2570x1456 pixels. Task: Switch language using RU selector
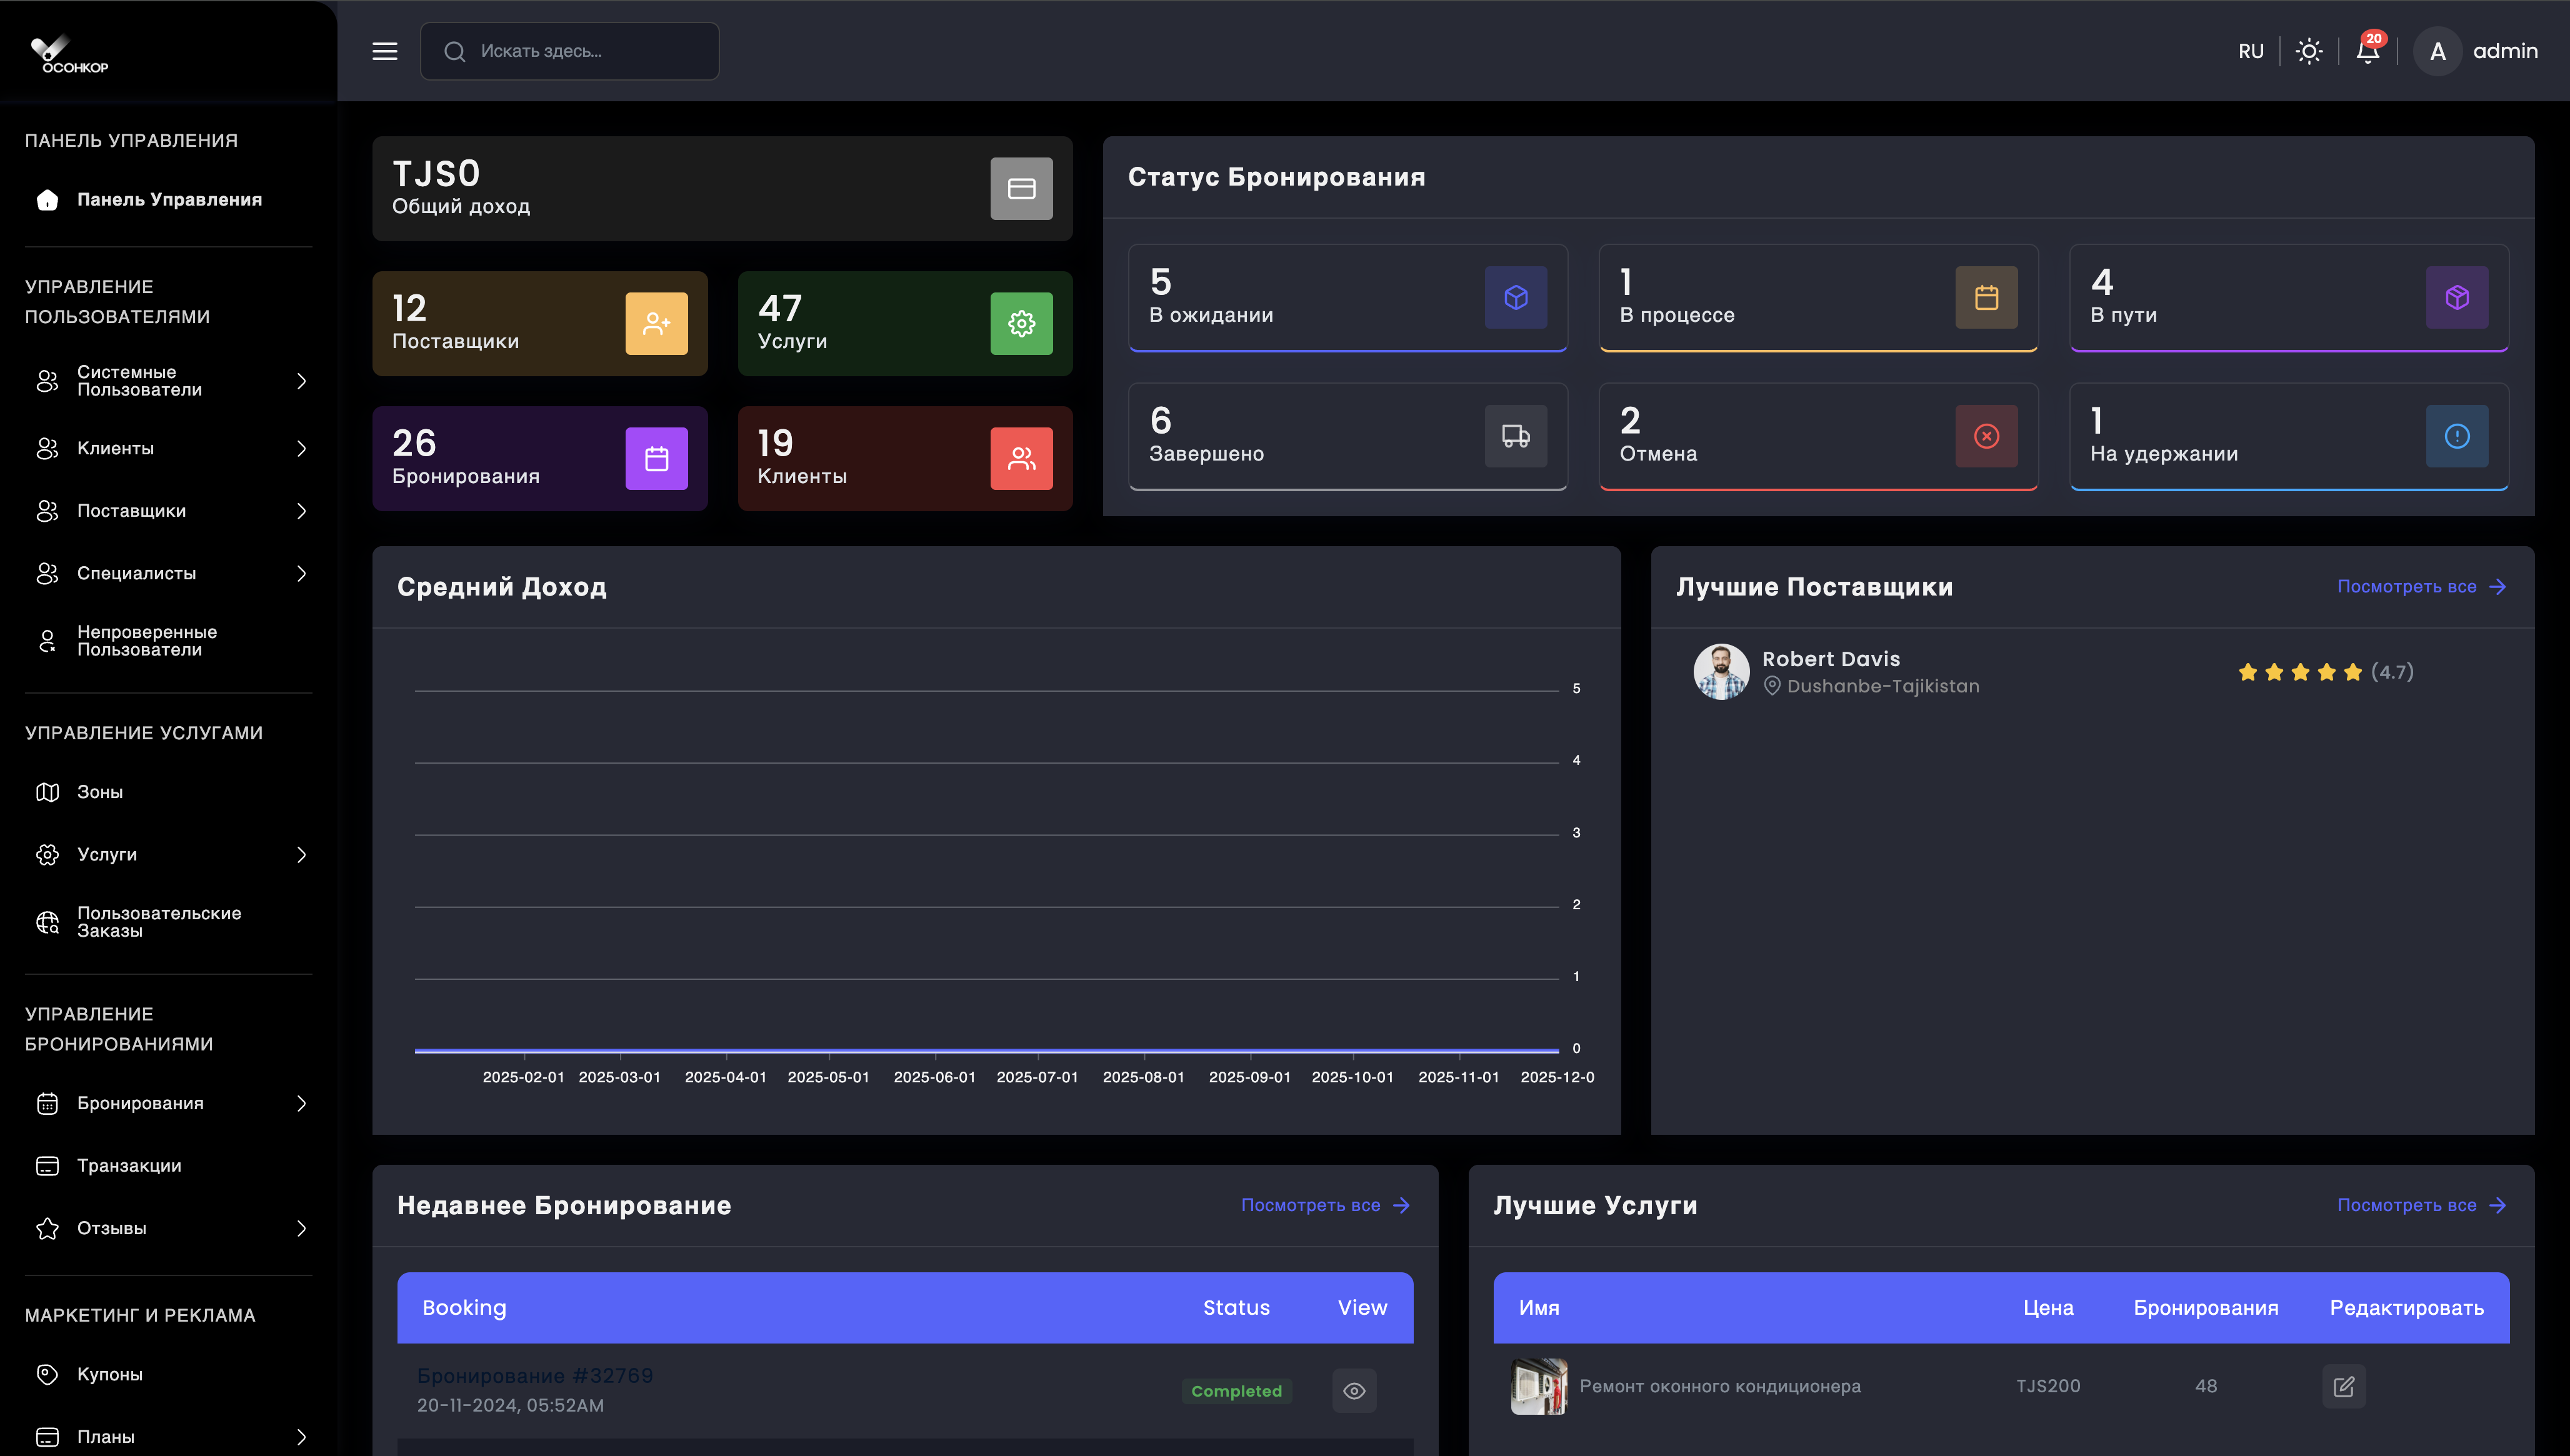coord(2250,51)
